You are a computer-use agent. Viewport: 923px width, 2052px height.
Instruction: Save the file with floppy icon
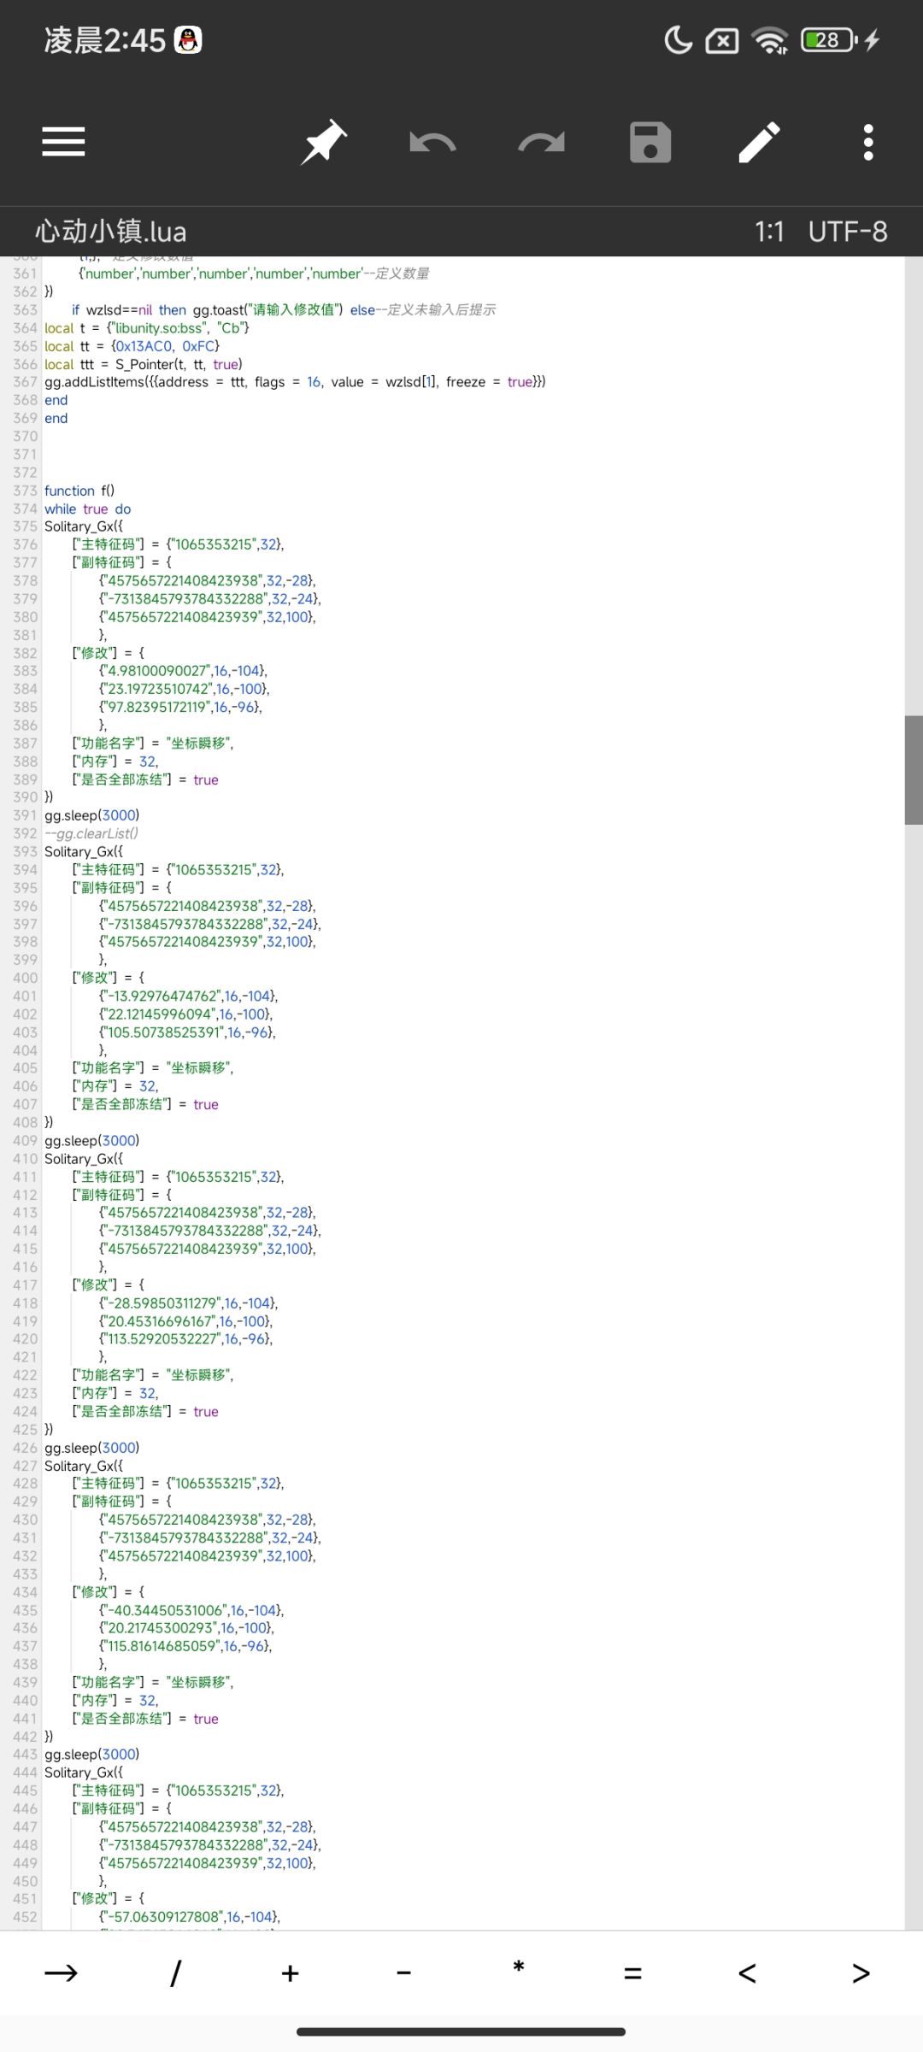coord(650,142)
